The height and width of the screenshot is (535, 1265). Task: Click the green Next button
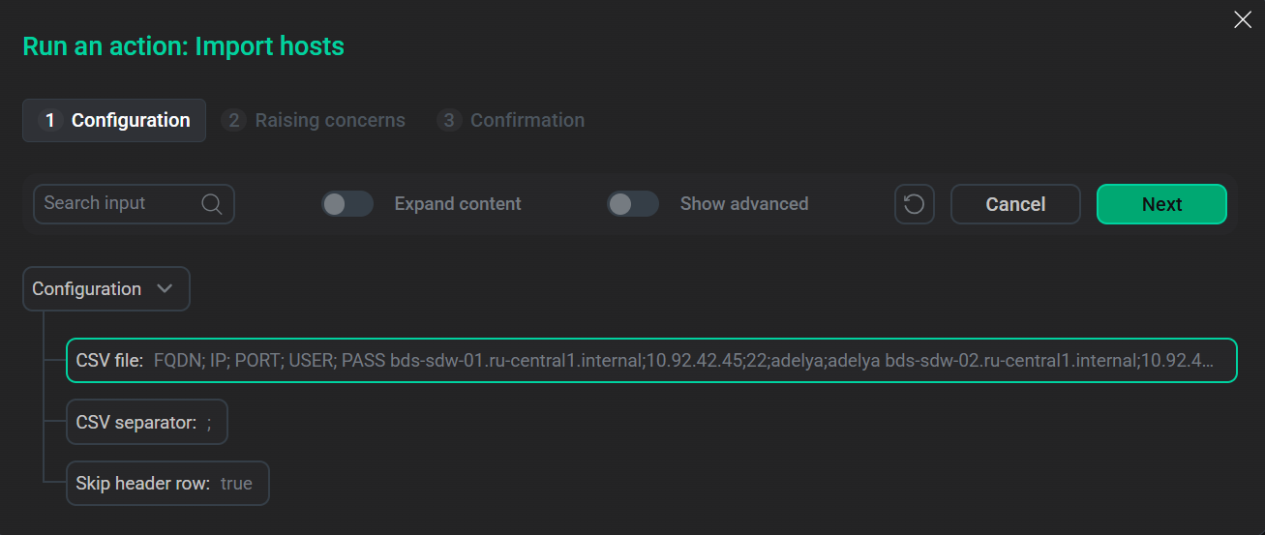point(1160,204)
